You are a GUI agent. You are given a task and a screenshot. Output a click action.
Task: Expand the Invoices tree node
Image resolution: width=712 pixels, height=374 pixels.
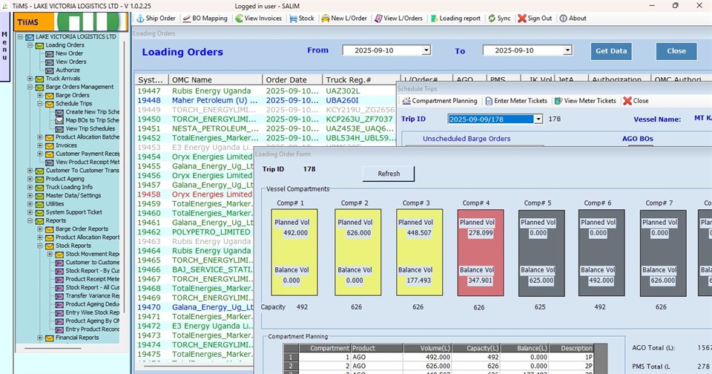40,145
